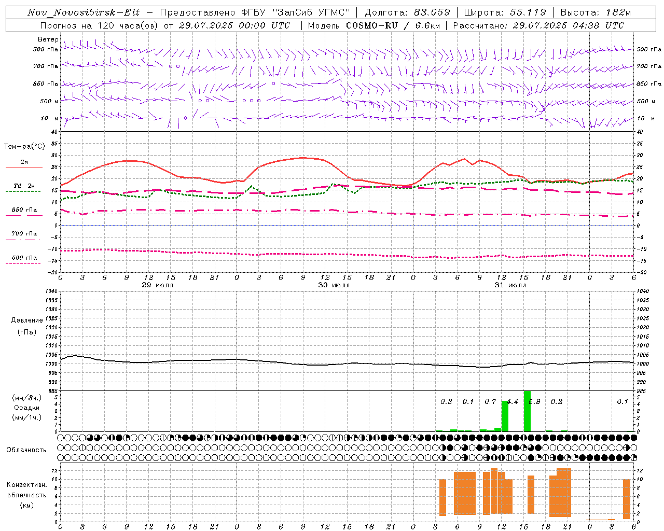Click the "Td 2м" dew point legend entry
664x531 pixels.
tap(24, 186)
